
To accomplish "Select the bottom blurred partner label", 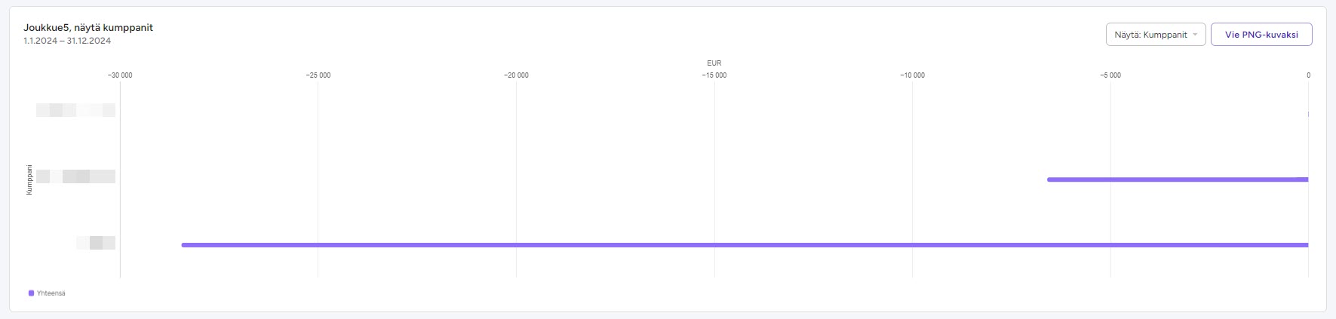I will pos(96,243).
